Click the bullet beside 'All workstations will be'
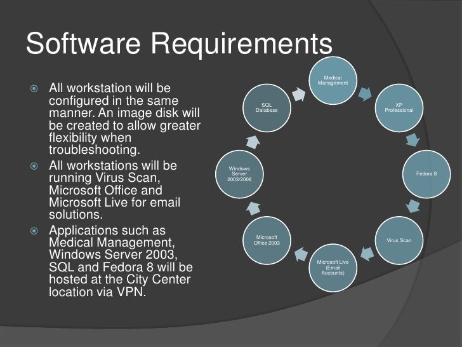Screen dimensions: 462x347 [x=34, y=166]
